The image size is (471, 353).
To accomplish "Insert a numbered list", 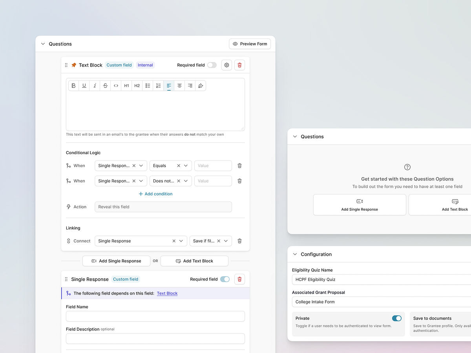I will [x=158, y=86].
